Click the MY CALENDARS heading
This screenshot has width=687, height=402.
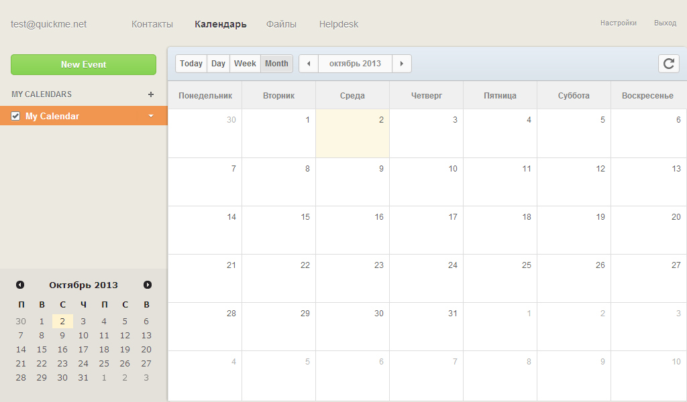(x=42, y=94)
